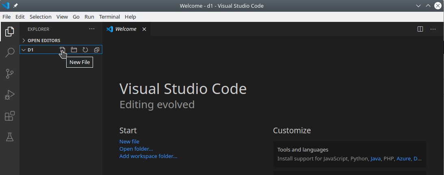444x175 pixels.
Task: Open the View menu
Action: [x=62, y=17]
